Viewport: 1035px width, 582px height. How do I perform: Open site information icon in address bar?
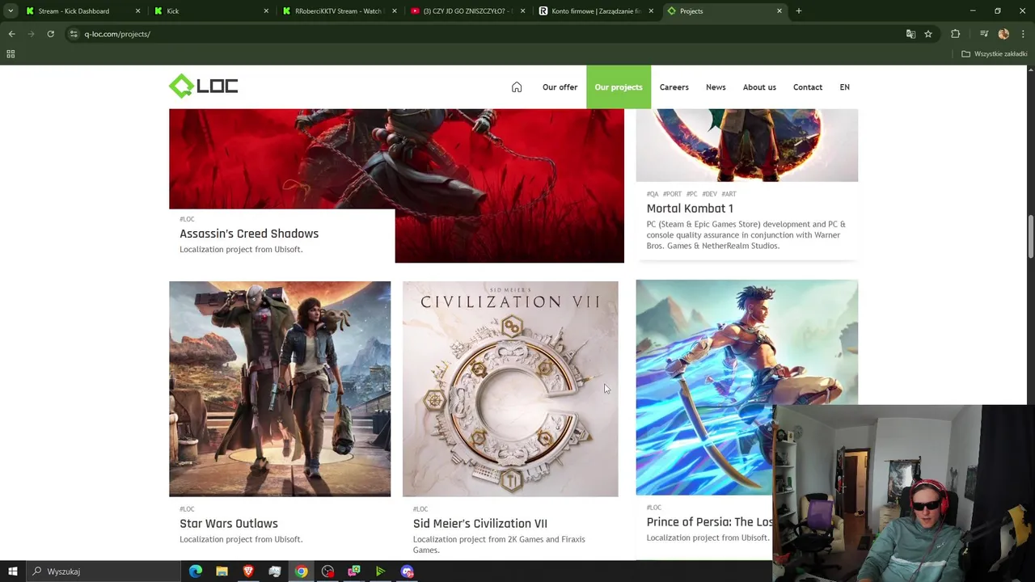[74, 34]
